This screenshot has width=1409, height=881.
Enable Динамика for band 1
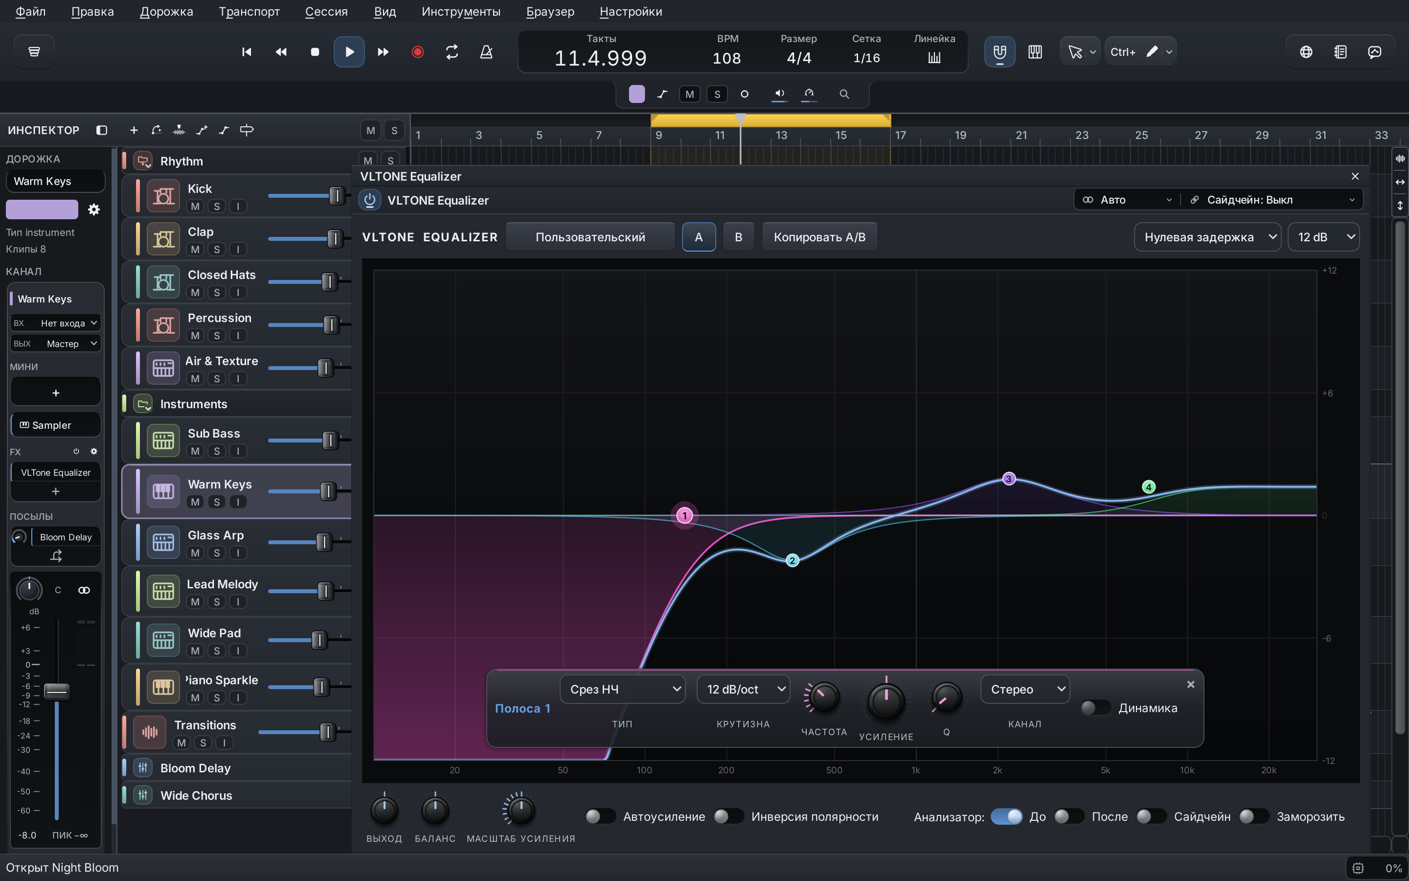click(1095, 707)
